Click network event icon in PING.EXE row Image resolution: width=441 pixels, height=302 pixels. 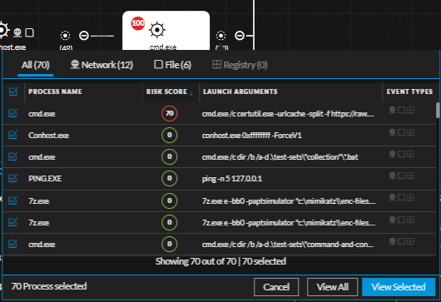point(392,176)
